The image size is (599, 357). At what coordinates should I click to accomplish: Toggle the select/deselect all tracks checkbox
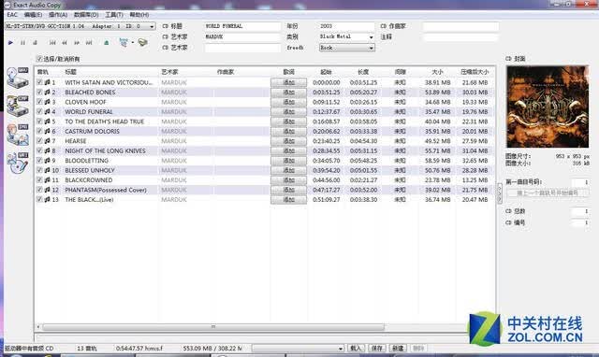pyautogui.click(x=39, y=59)
